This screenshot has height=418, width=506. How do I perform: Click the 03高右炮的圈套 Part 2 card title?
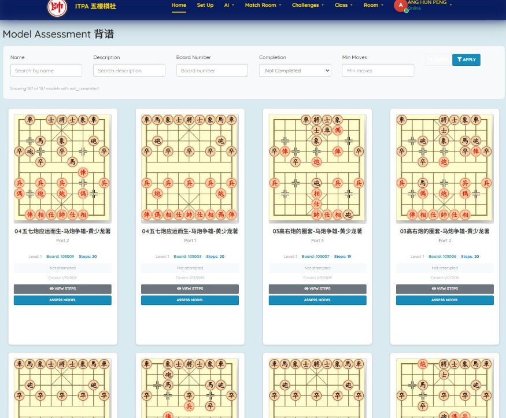point(445,231)
